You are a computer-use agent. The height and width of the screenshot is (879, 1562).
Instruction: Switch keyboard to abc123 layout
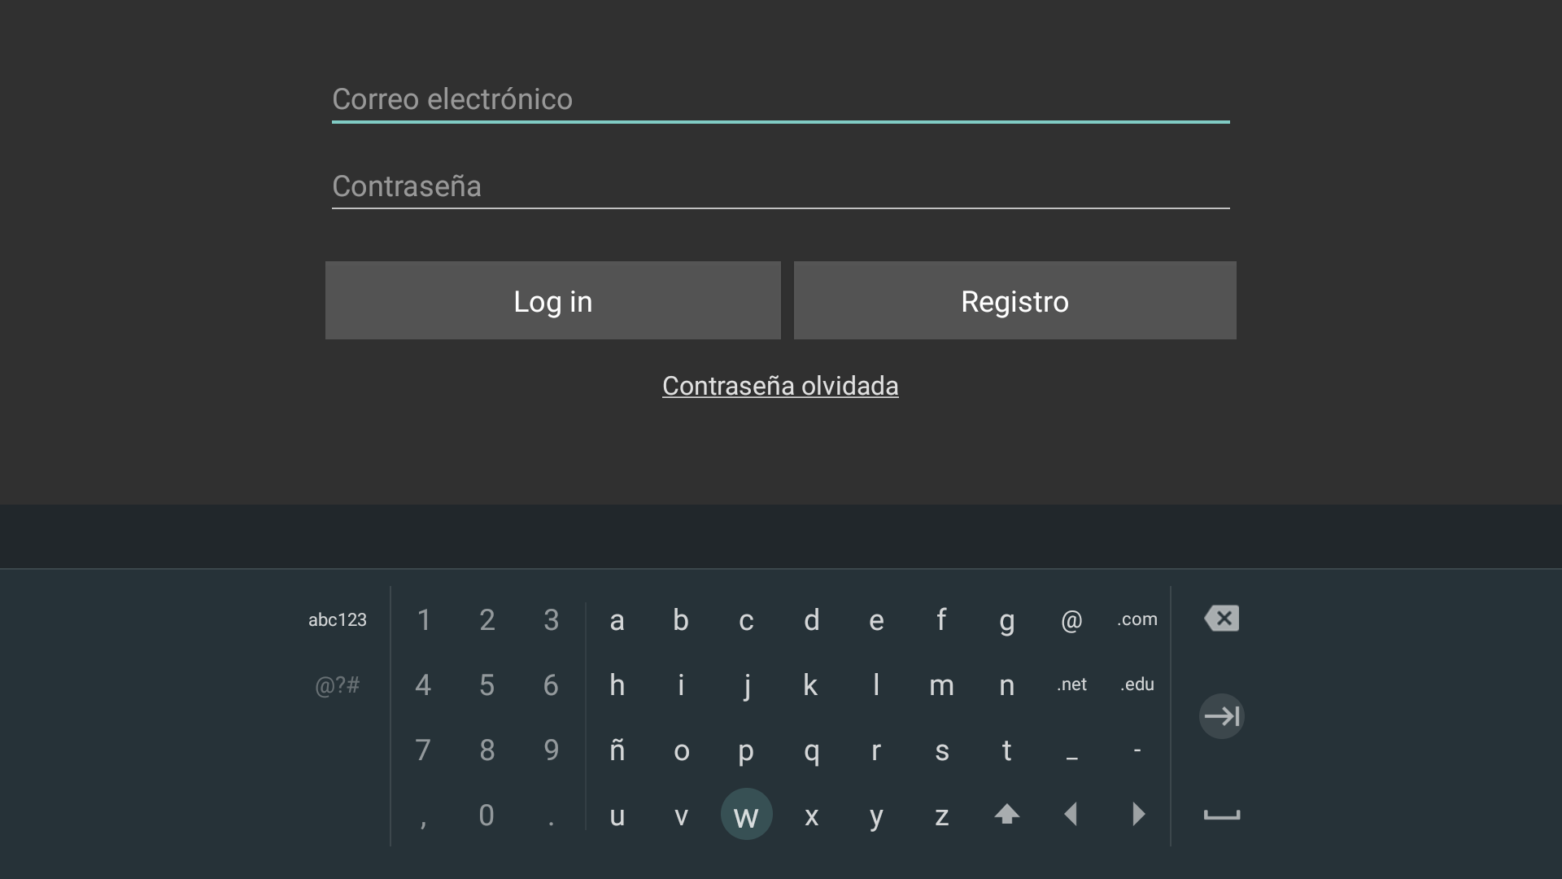click(338, 619)
